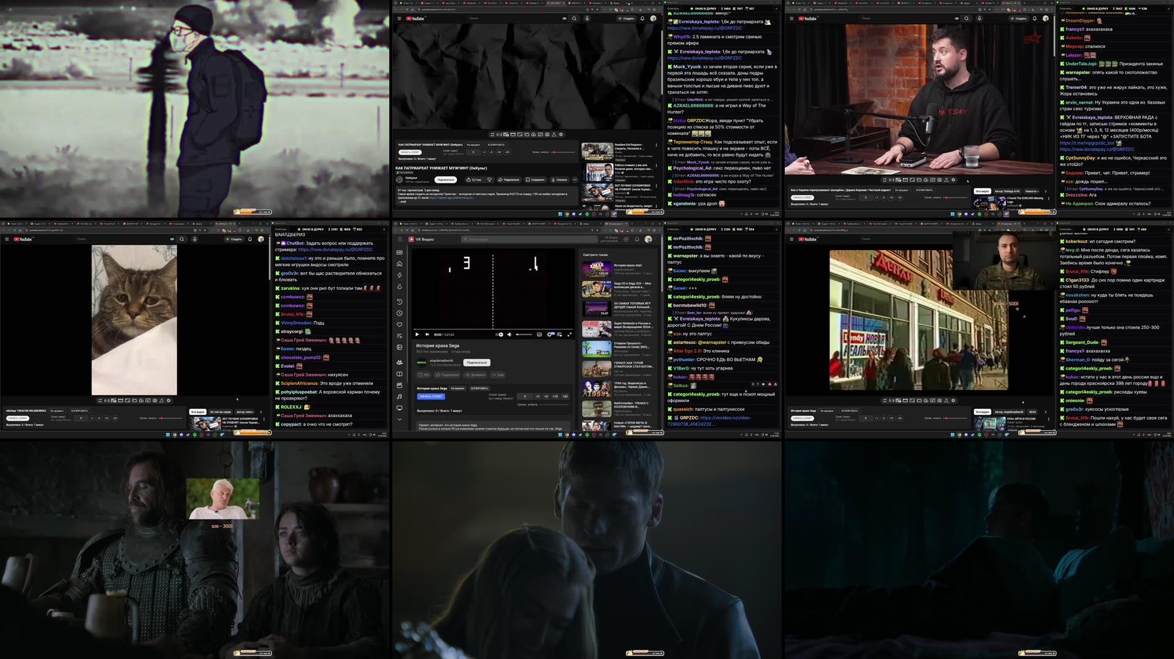Open YouTube notifications bell in patriarchy video panel
Screen dimensions: 1174x659
coord(642,18)
